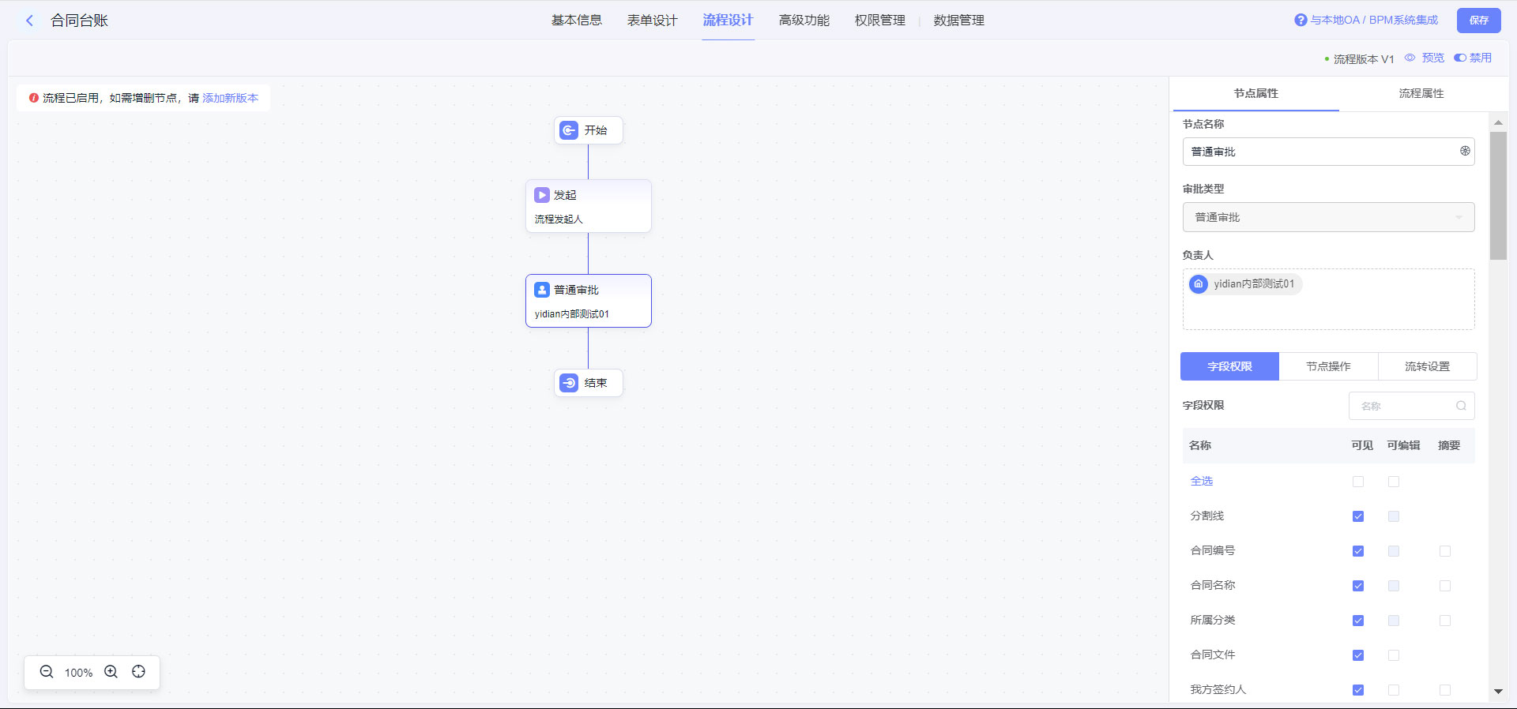Image resolution: width=1517 pixels, height=709 pixels.
Task: Click the back arrow beside 合同台账
Action: 30,21
